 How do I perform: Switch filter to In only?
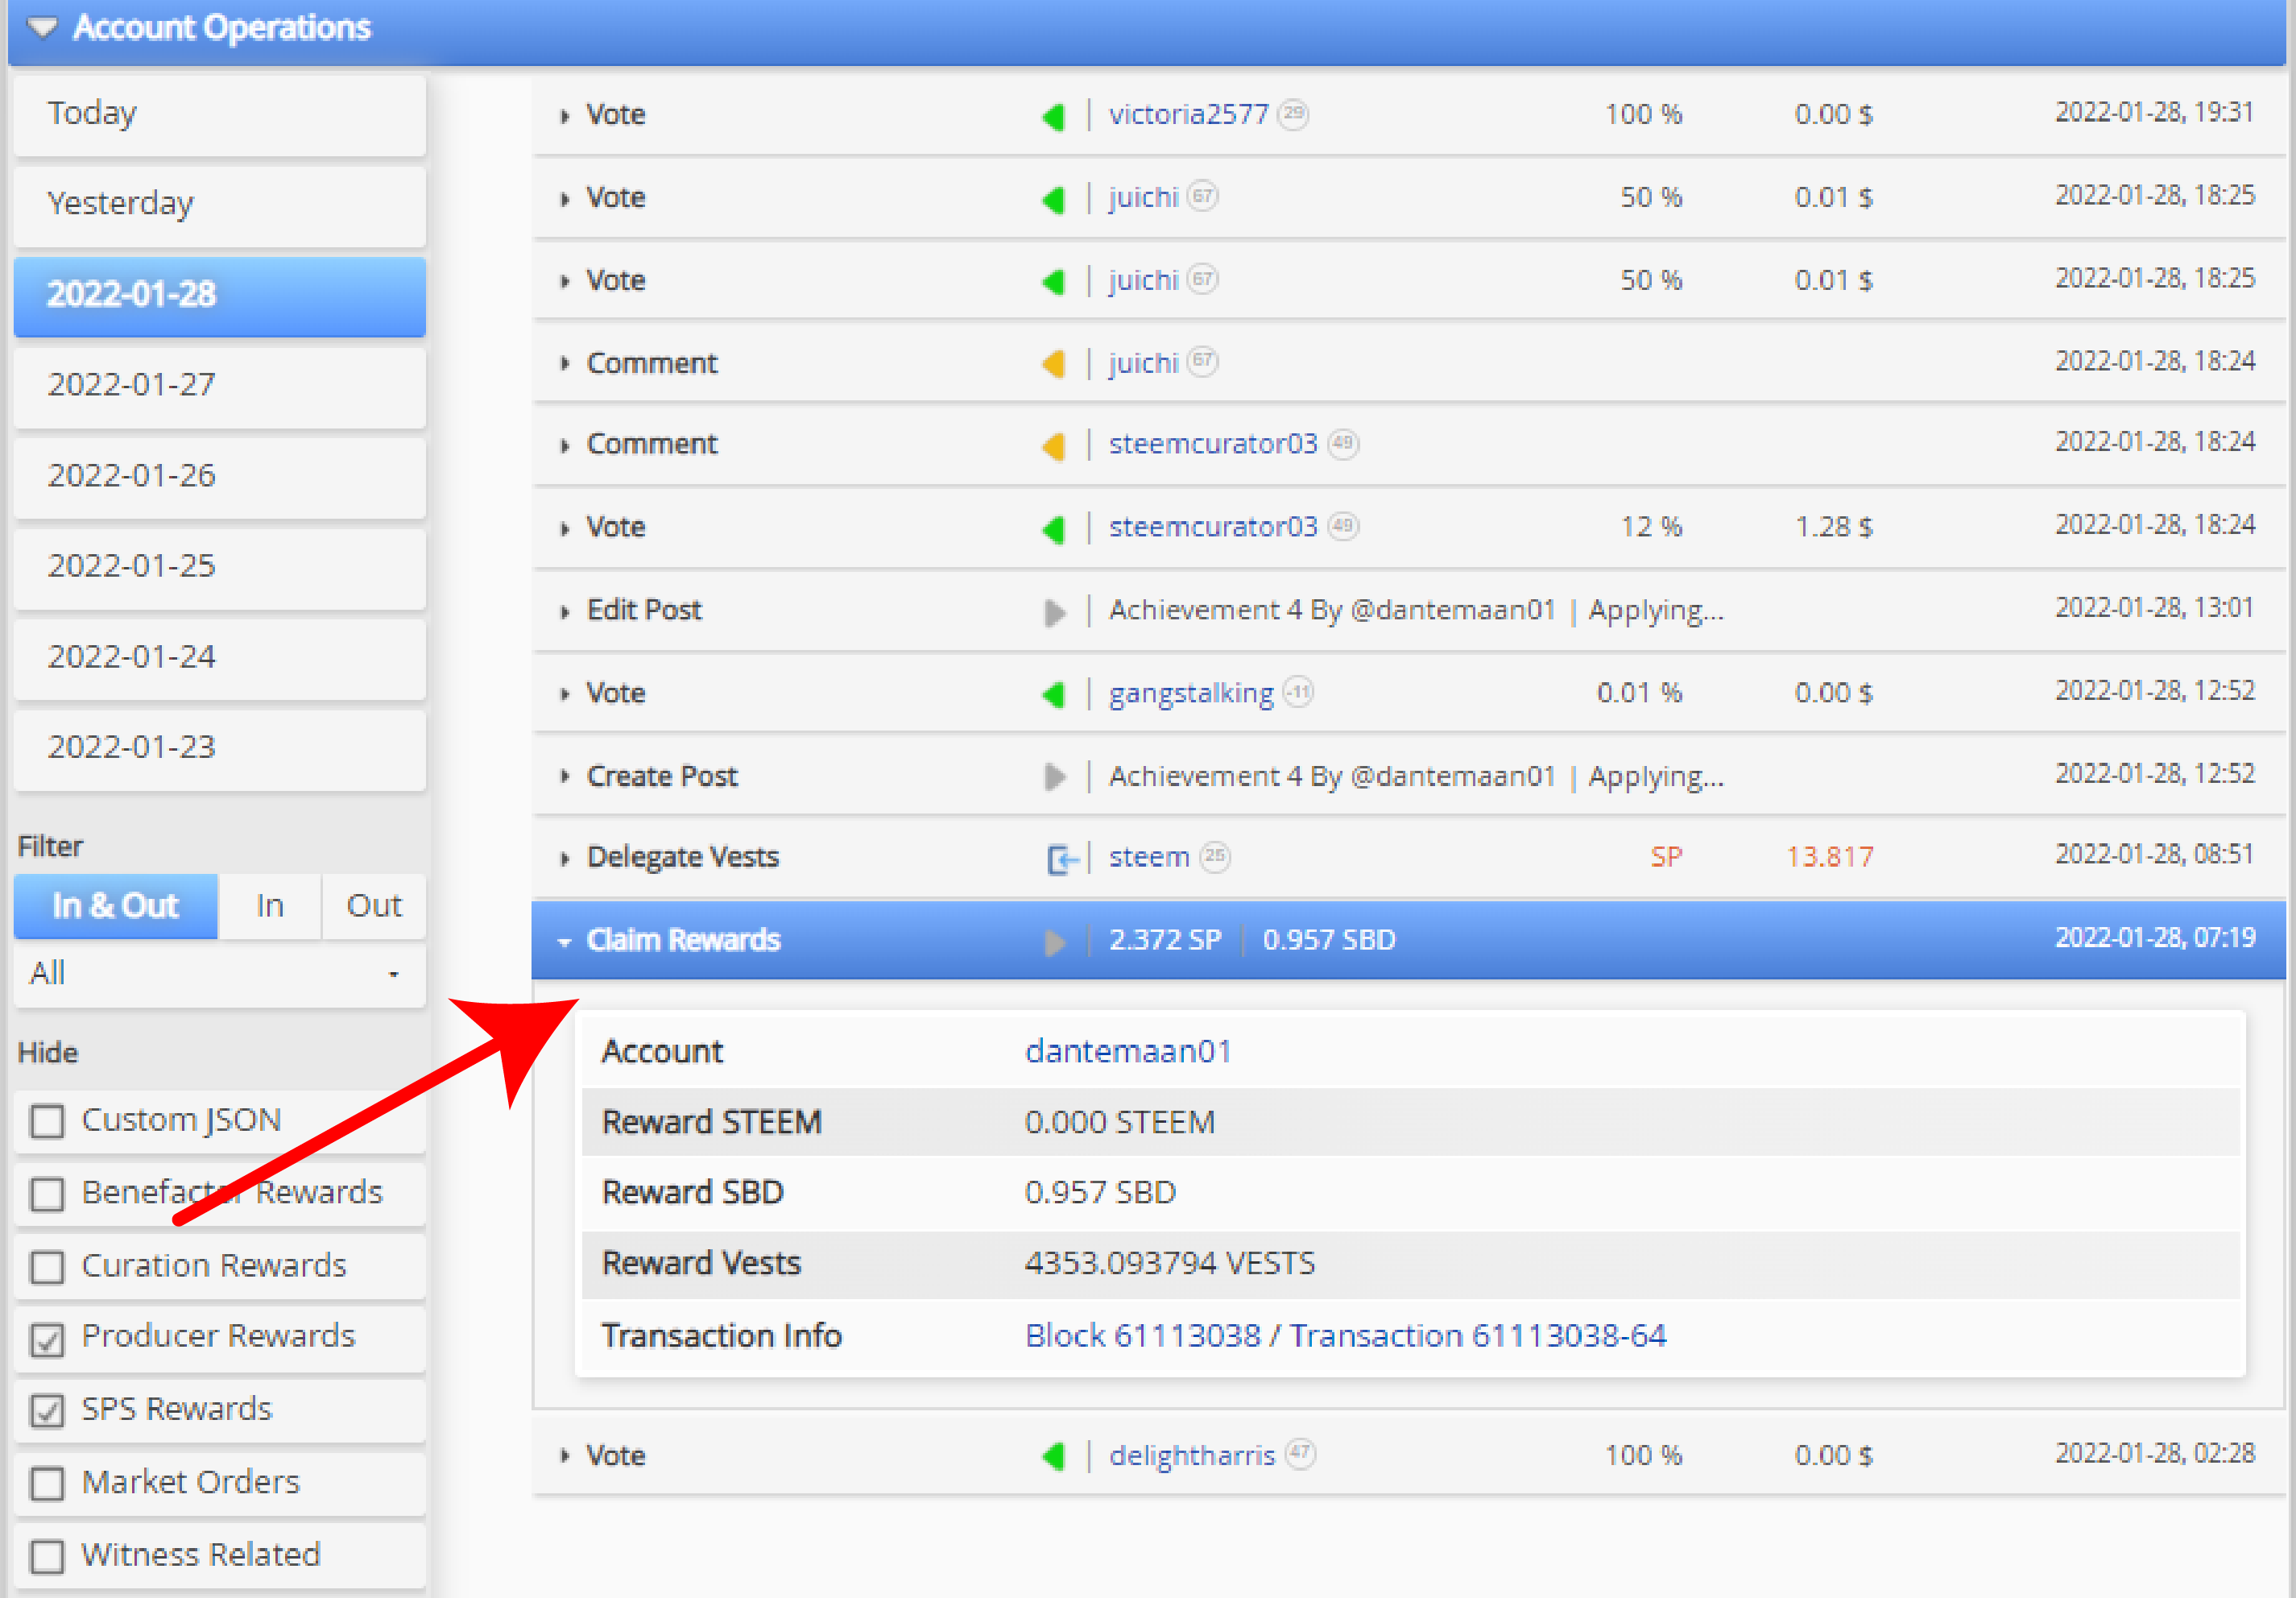pyautogui.click(x=270, y=906)
